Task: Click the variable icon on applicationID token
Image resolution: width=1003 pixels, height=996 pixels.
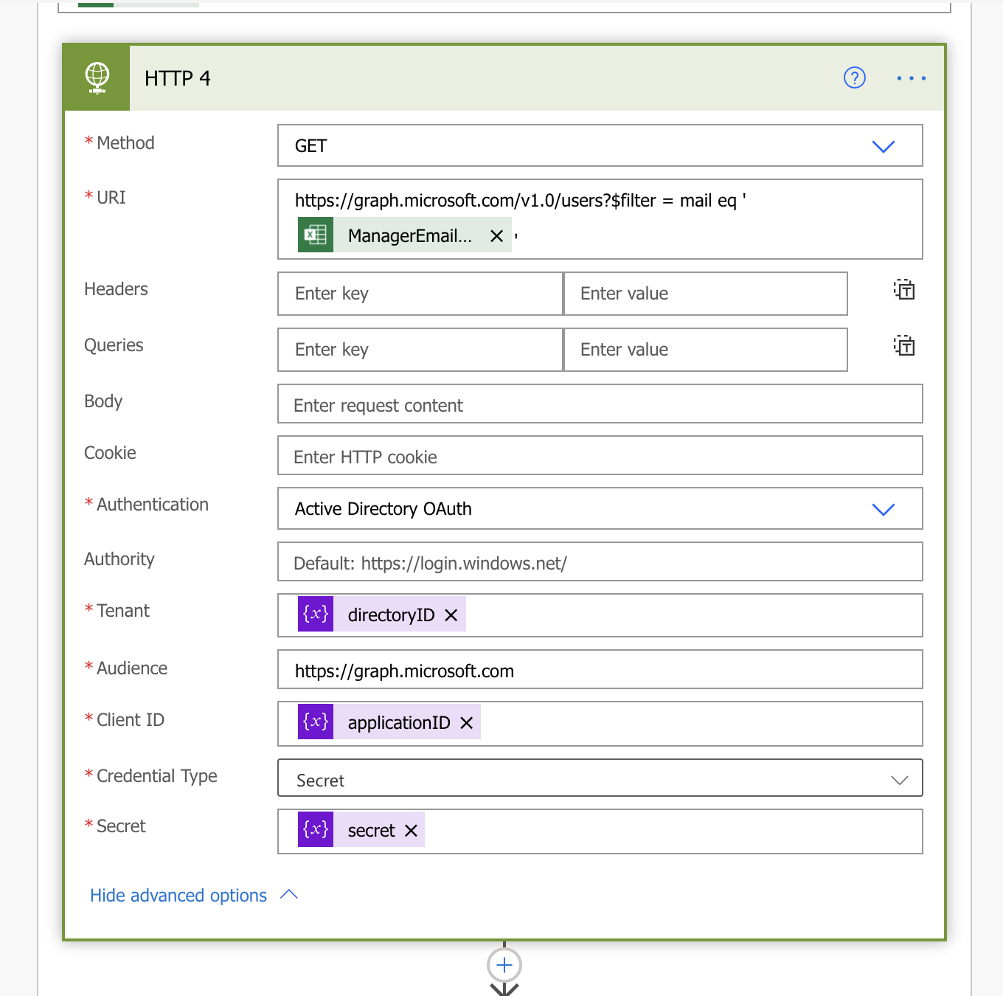Action: (315, 722)
